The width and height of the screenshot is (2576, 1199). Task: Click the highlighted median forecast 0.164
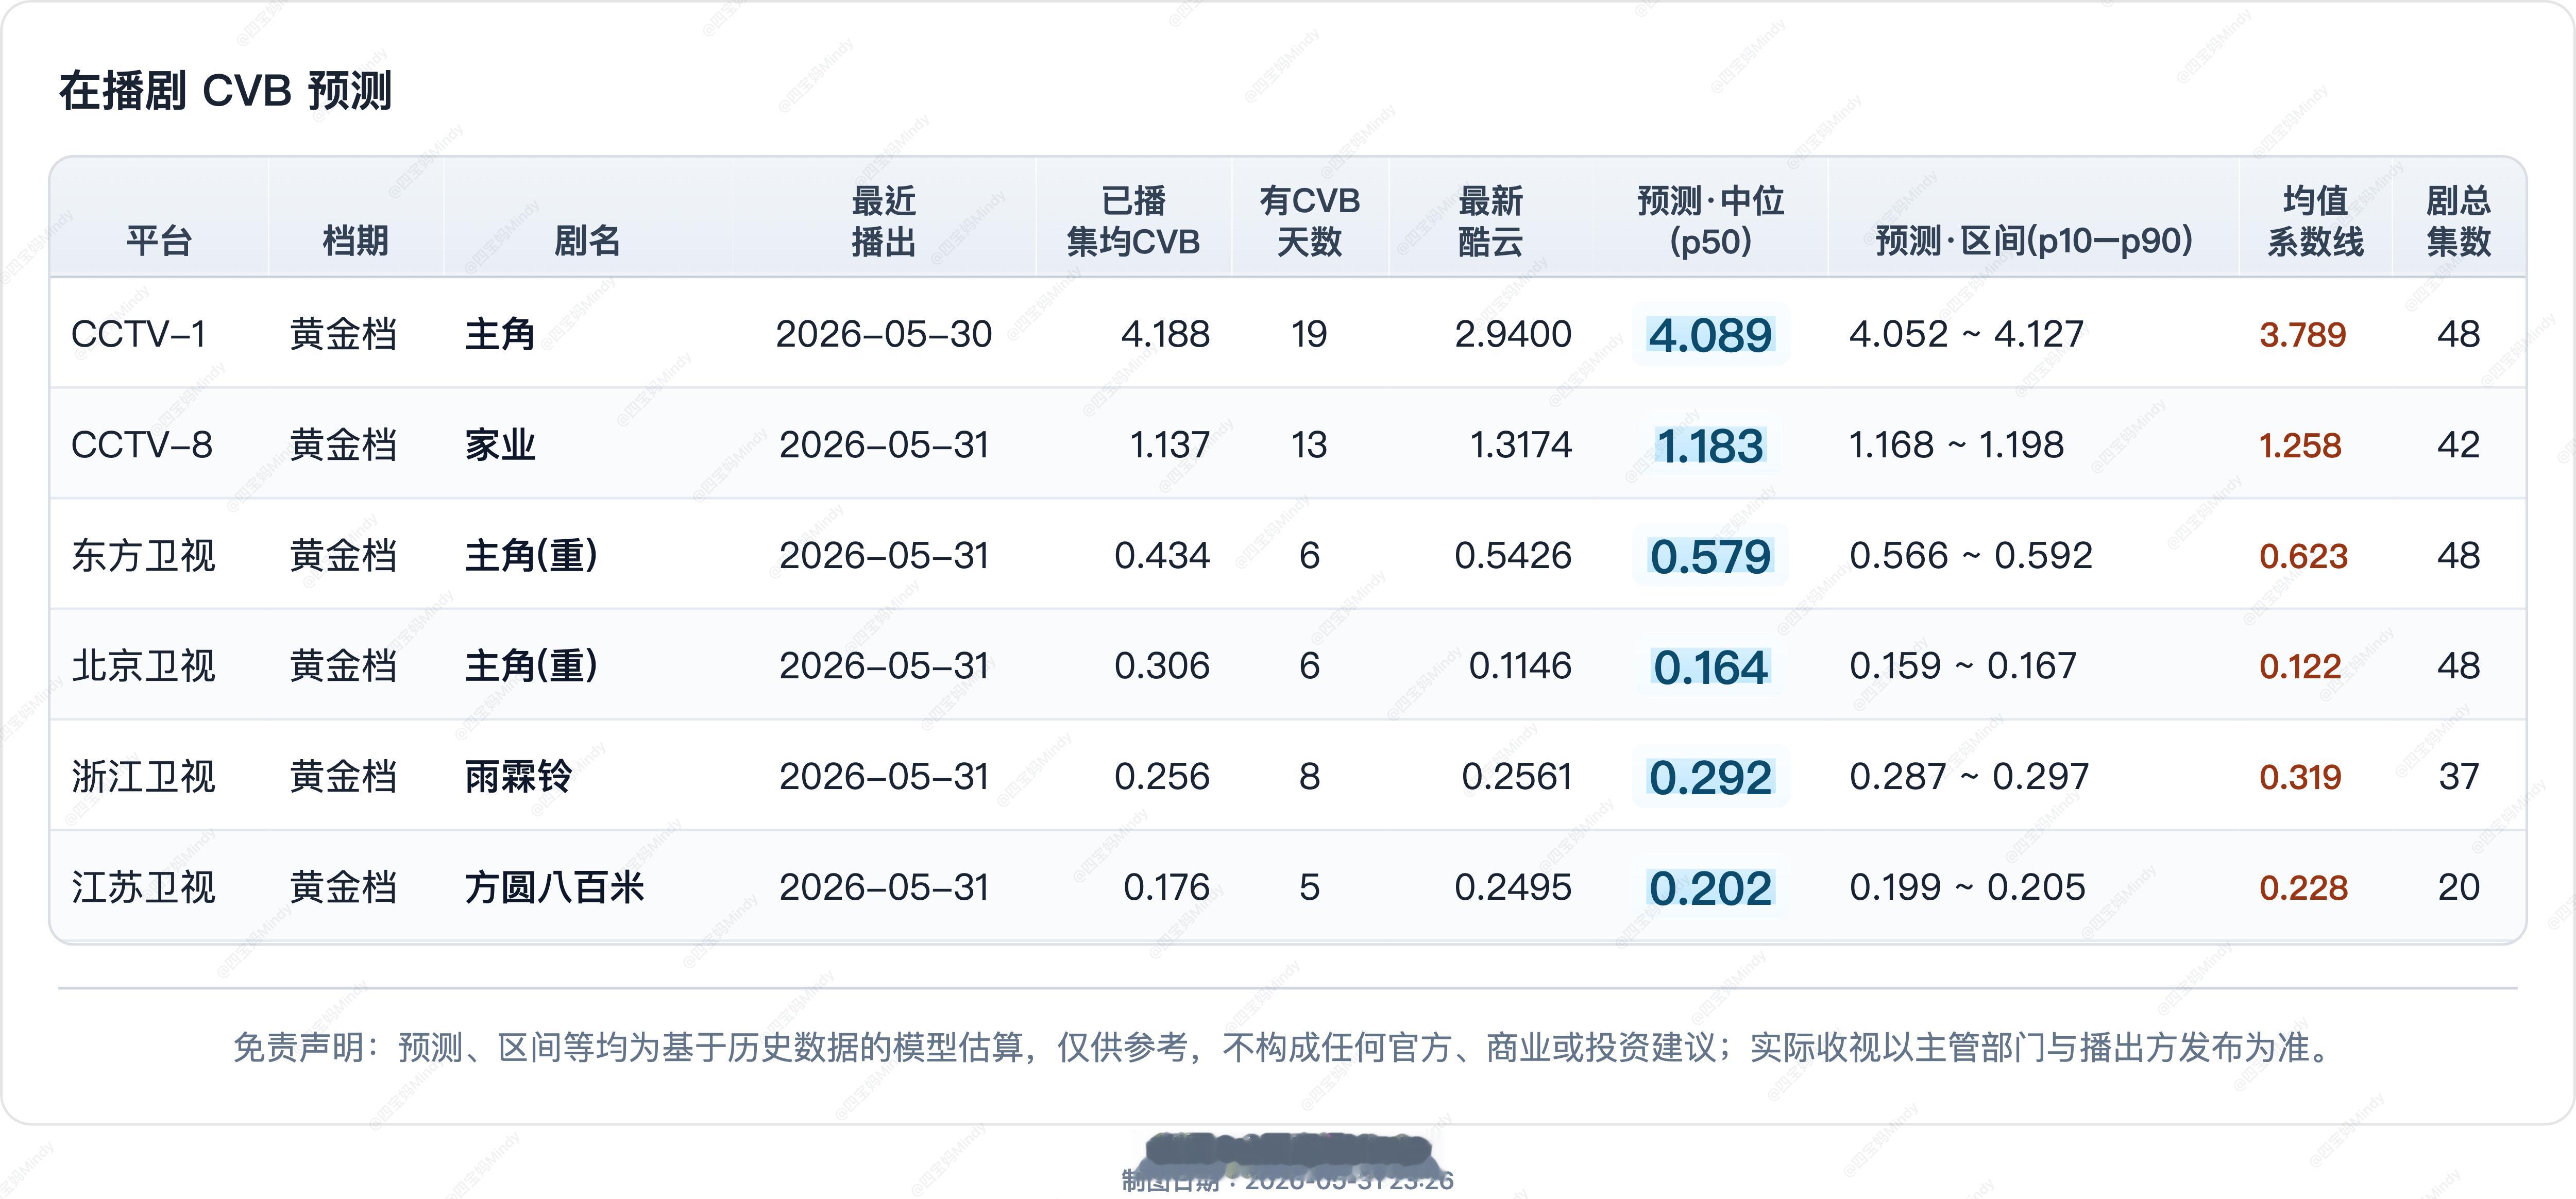[x=1710, y=668]
